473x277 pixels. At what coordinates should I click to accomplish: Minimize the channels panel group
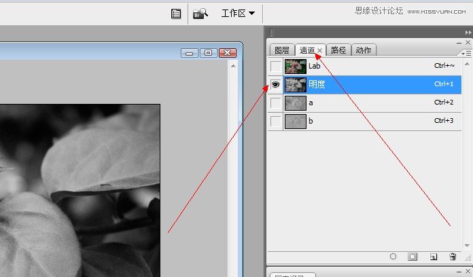(459, 43)
